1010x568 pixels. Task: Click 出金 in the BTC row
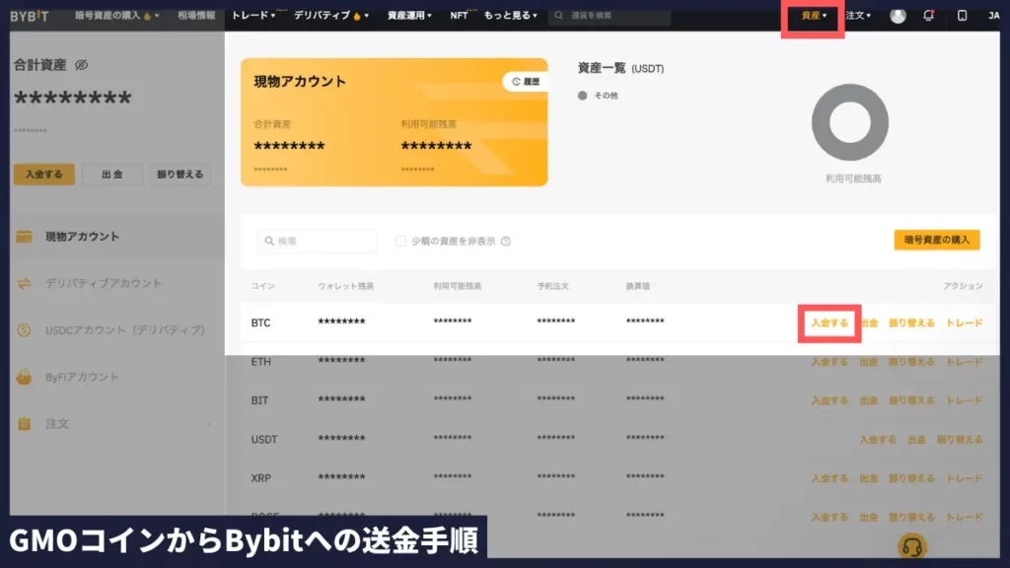tap(869, 323)
